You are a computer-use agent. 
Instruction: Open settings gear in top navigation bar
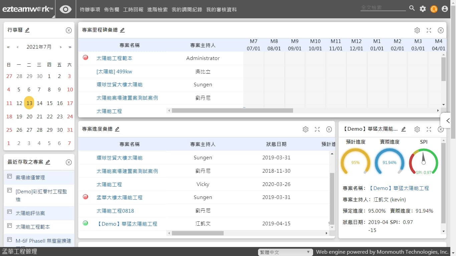pyautogui.click(x=423, y=9)
